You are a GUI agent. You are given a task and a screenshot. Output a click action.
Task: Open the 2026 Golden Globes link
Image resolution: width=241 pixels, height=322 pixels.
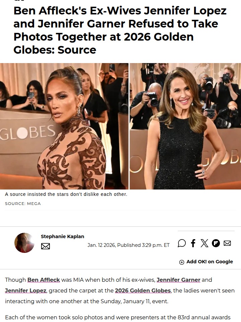click(x=143, y=290)
